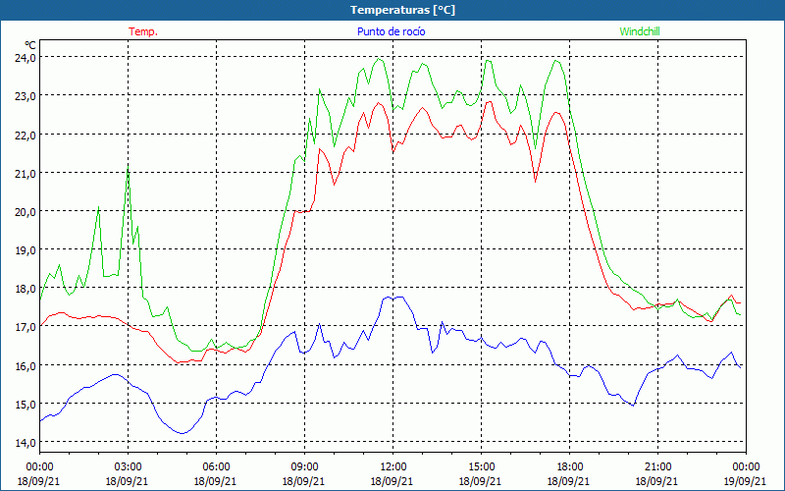The image size is (785, 491).
Task: Click the 03:00 time axis label
Action: [x=128, y=467]
